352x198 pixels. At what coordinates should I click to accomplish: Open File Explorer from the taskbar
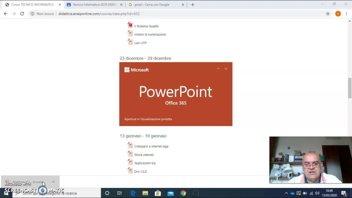[145, 193]
